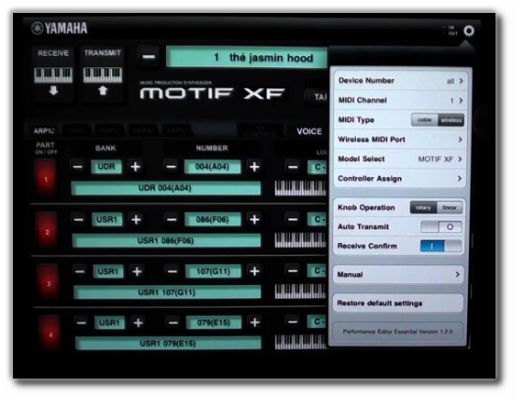Open settings via the gear icon
The height and width of the screenshot is (406, 523).
coord(469,31)
